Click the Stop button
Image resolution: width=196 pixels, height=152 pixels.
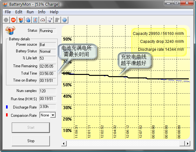click(x=31, y=141)
